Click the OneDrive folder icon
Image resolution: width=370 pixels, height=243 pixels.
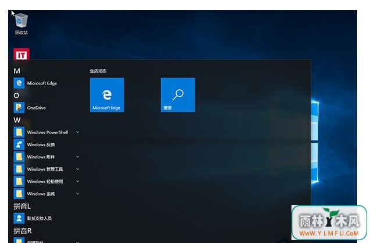point(19,108)
